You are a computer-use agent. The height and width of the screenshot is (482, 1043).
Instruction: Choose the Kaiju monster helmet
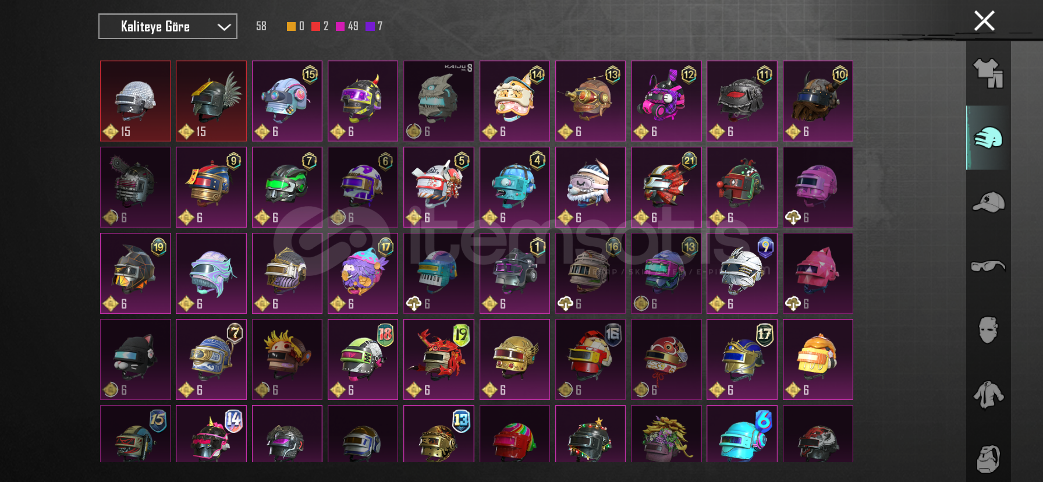pyautogui.click(x=438, y=101)
